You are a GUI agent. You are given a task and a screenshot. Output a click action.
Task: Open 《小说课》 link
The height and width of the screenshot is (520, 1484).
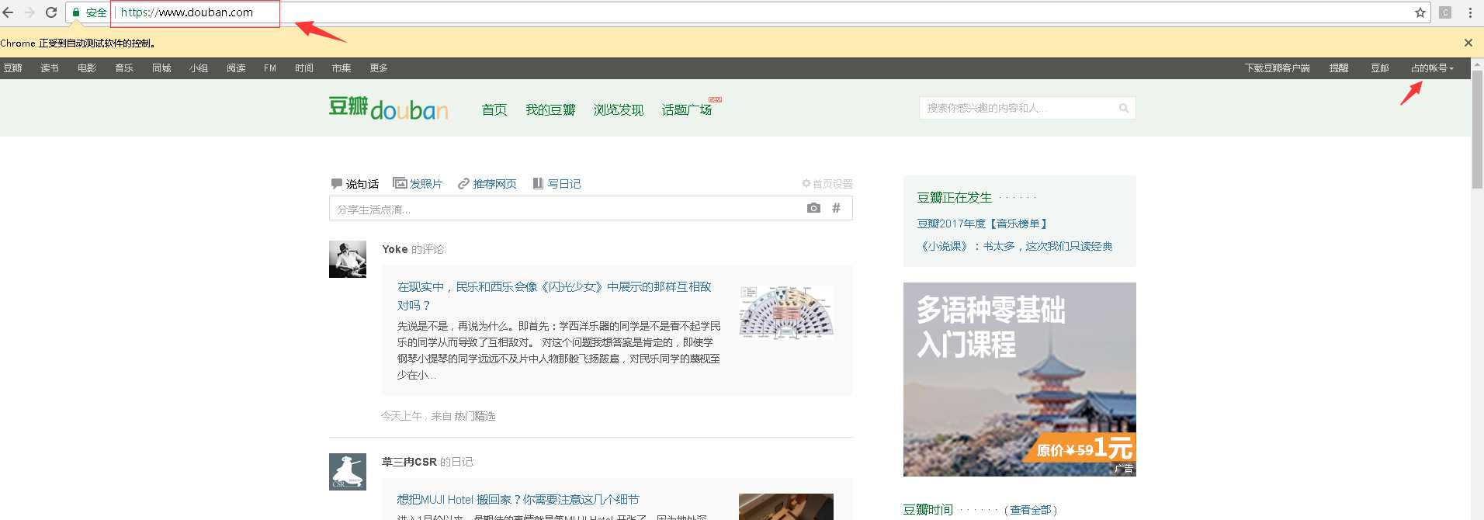coord(1015,246)
